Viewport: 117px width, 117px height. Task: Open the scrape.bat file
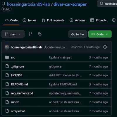coord(18,111)
